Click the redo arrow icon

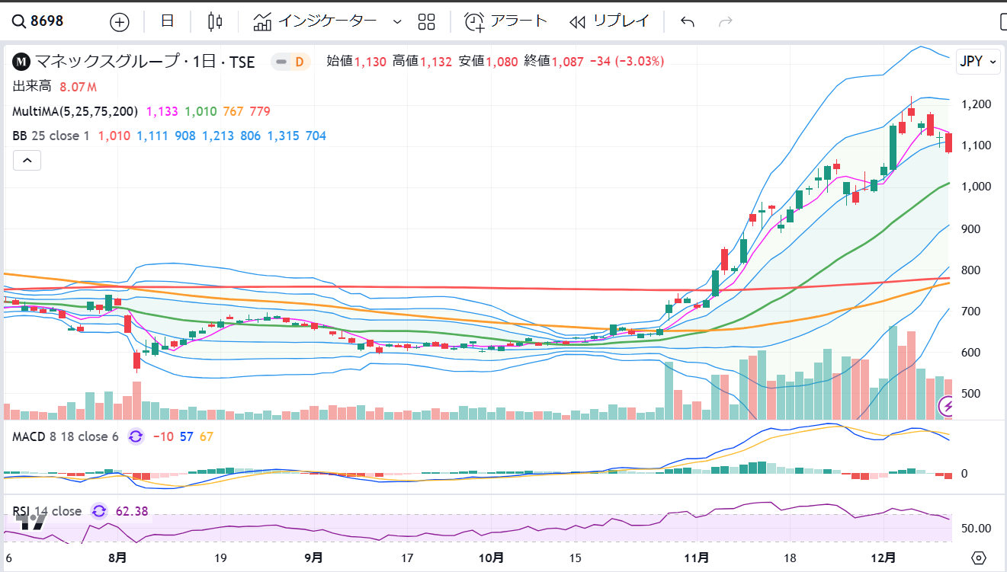(726, 22)
